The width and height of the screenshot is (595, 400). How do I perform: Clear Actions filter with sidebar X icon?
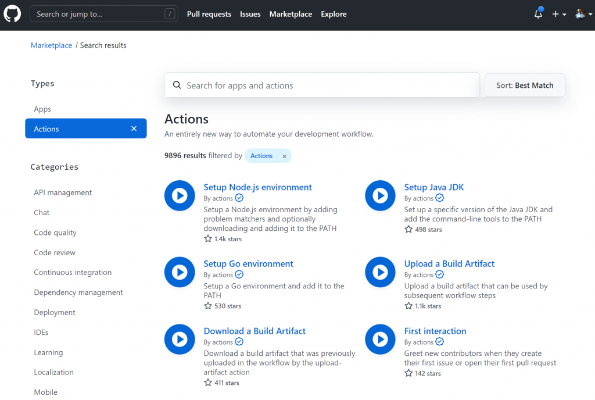click(x=134, y=128)
